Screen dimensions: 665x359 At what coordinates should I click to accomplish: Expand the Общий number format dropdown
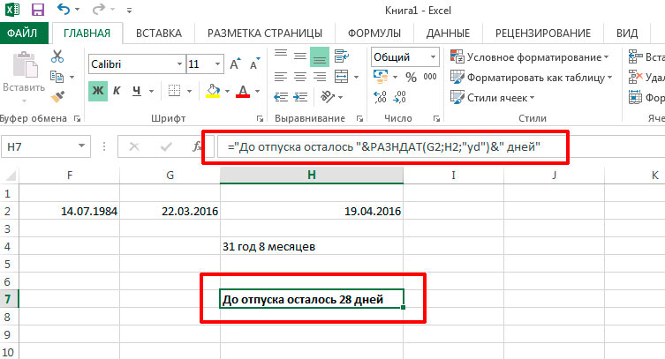(433, 57)
